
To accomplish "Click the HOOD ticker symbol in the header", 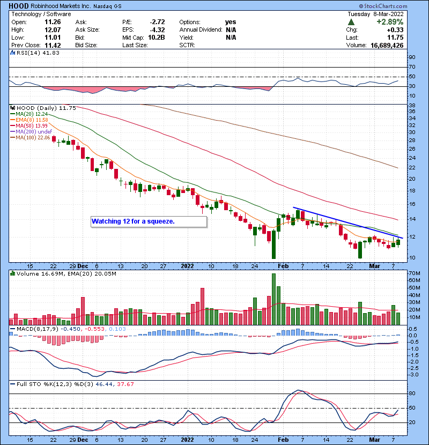I will (x=18, y=6).
